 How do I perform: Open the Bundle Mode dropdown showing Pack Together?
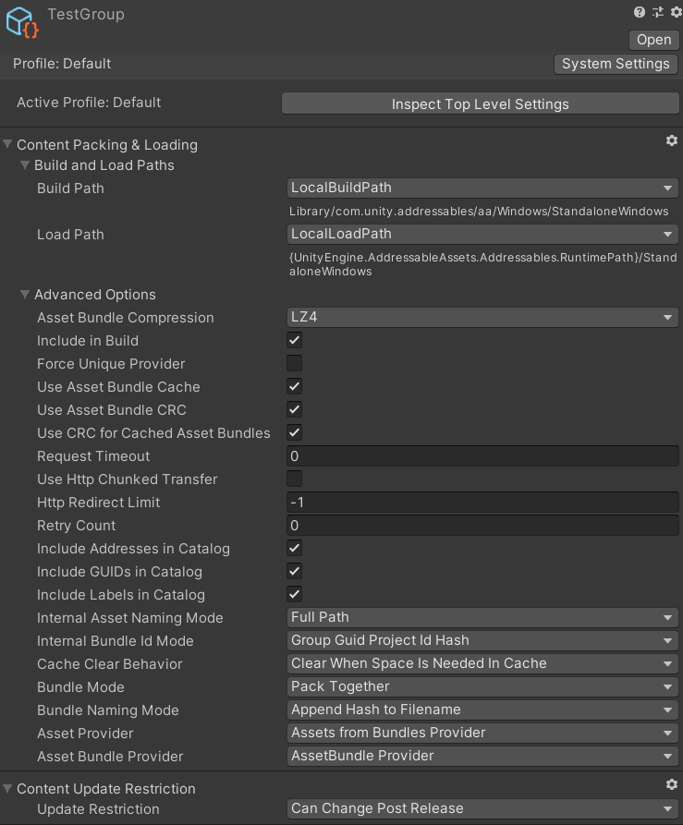pyautogui.click(x=481, y=686)
